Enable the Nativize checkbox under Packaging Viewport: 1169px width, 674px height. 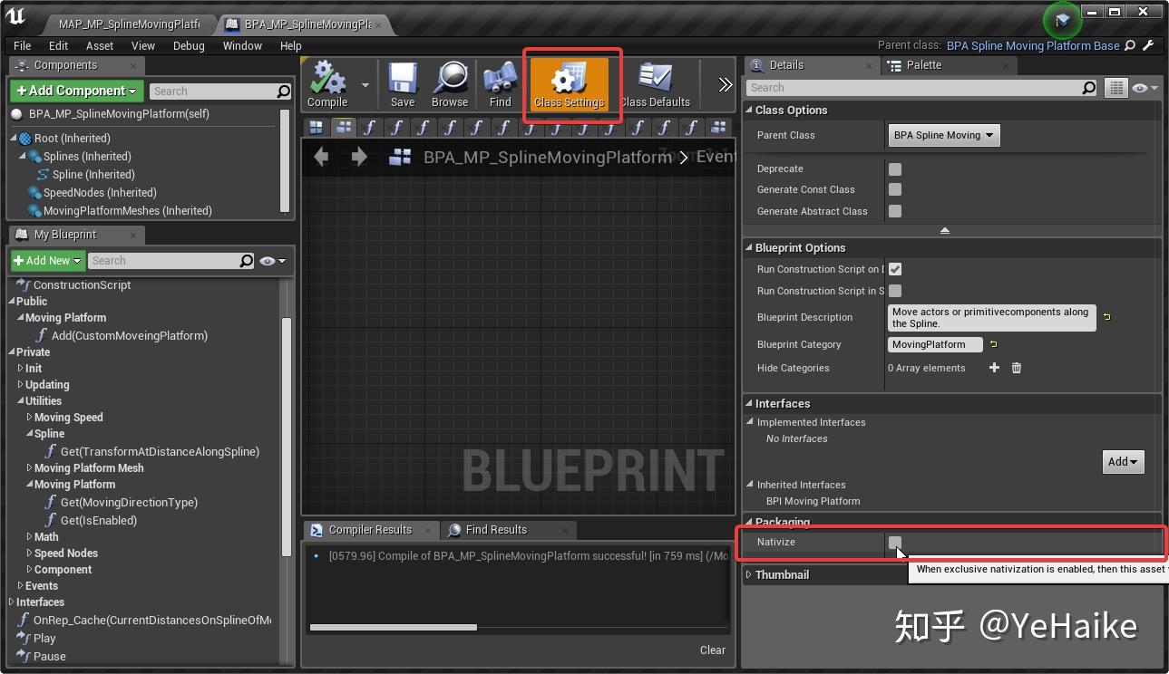point(895,543)
